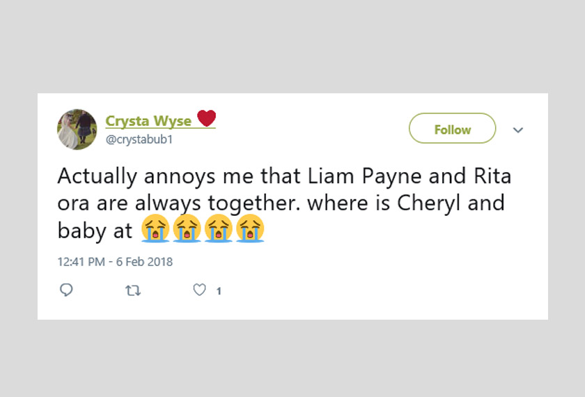This screenshot has width=585, height=397.
Task: Open the tweet options chevron dropdown
Action: [x=518, y=130]
